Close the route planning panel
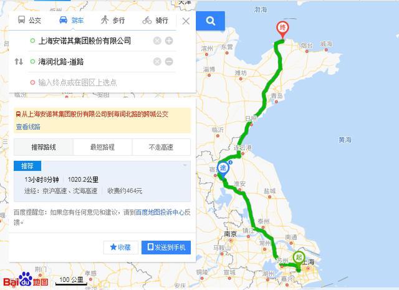Screen dimensions: 399x290 186,21
